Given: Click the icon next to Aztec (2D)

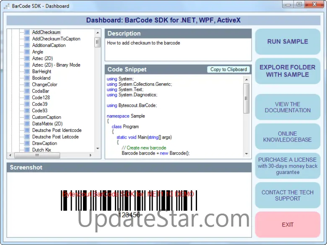Looking at the screenshot, I should [27, 59].
